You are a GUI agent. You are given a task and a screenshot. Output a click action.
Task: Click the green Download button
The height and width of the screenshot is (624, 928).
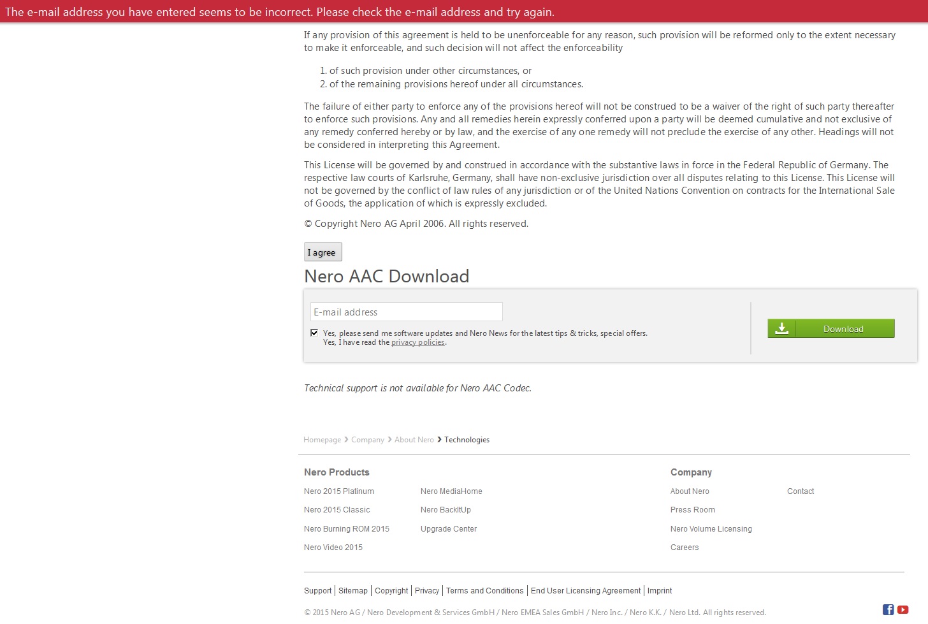(831, 328)
